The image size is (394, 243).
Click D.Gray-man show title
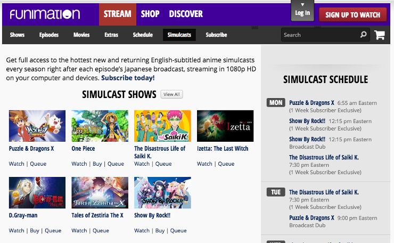click(x=23, y=215)
